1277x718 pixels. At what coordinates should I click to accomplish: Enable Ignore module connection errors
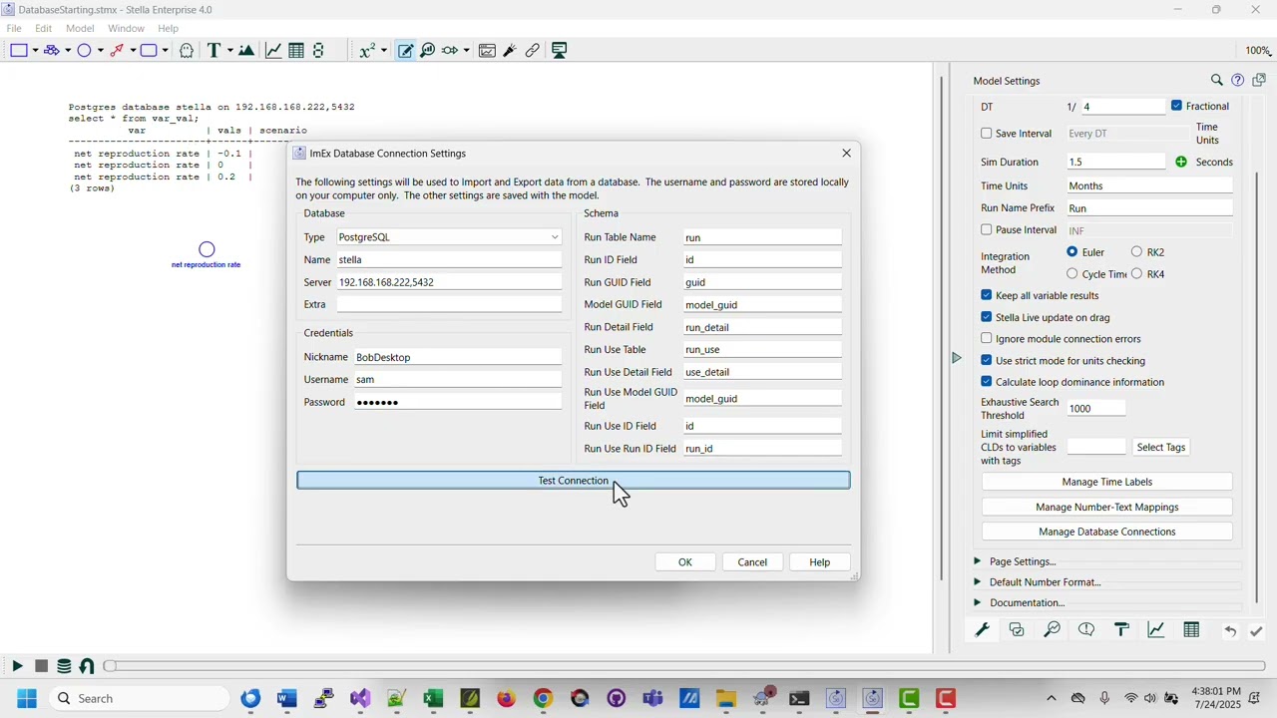[x=987, y=338]
